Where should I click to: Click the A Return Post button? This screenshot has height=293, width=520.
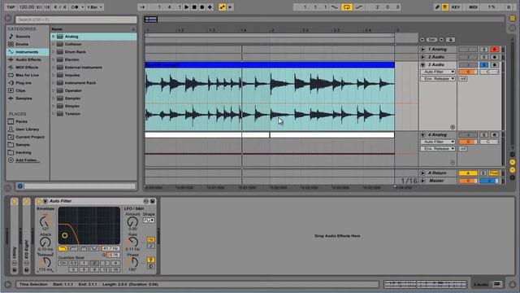[493, 173]
